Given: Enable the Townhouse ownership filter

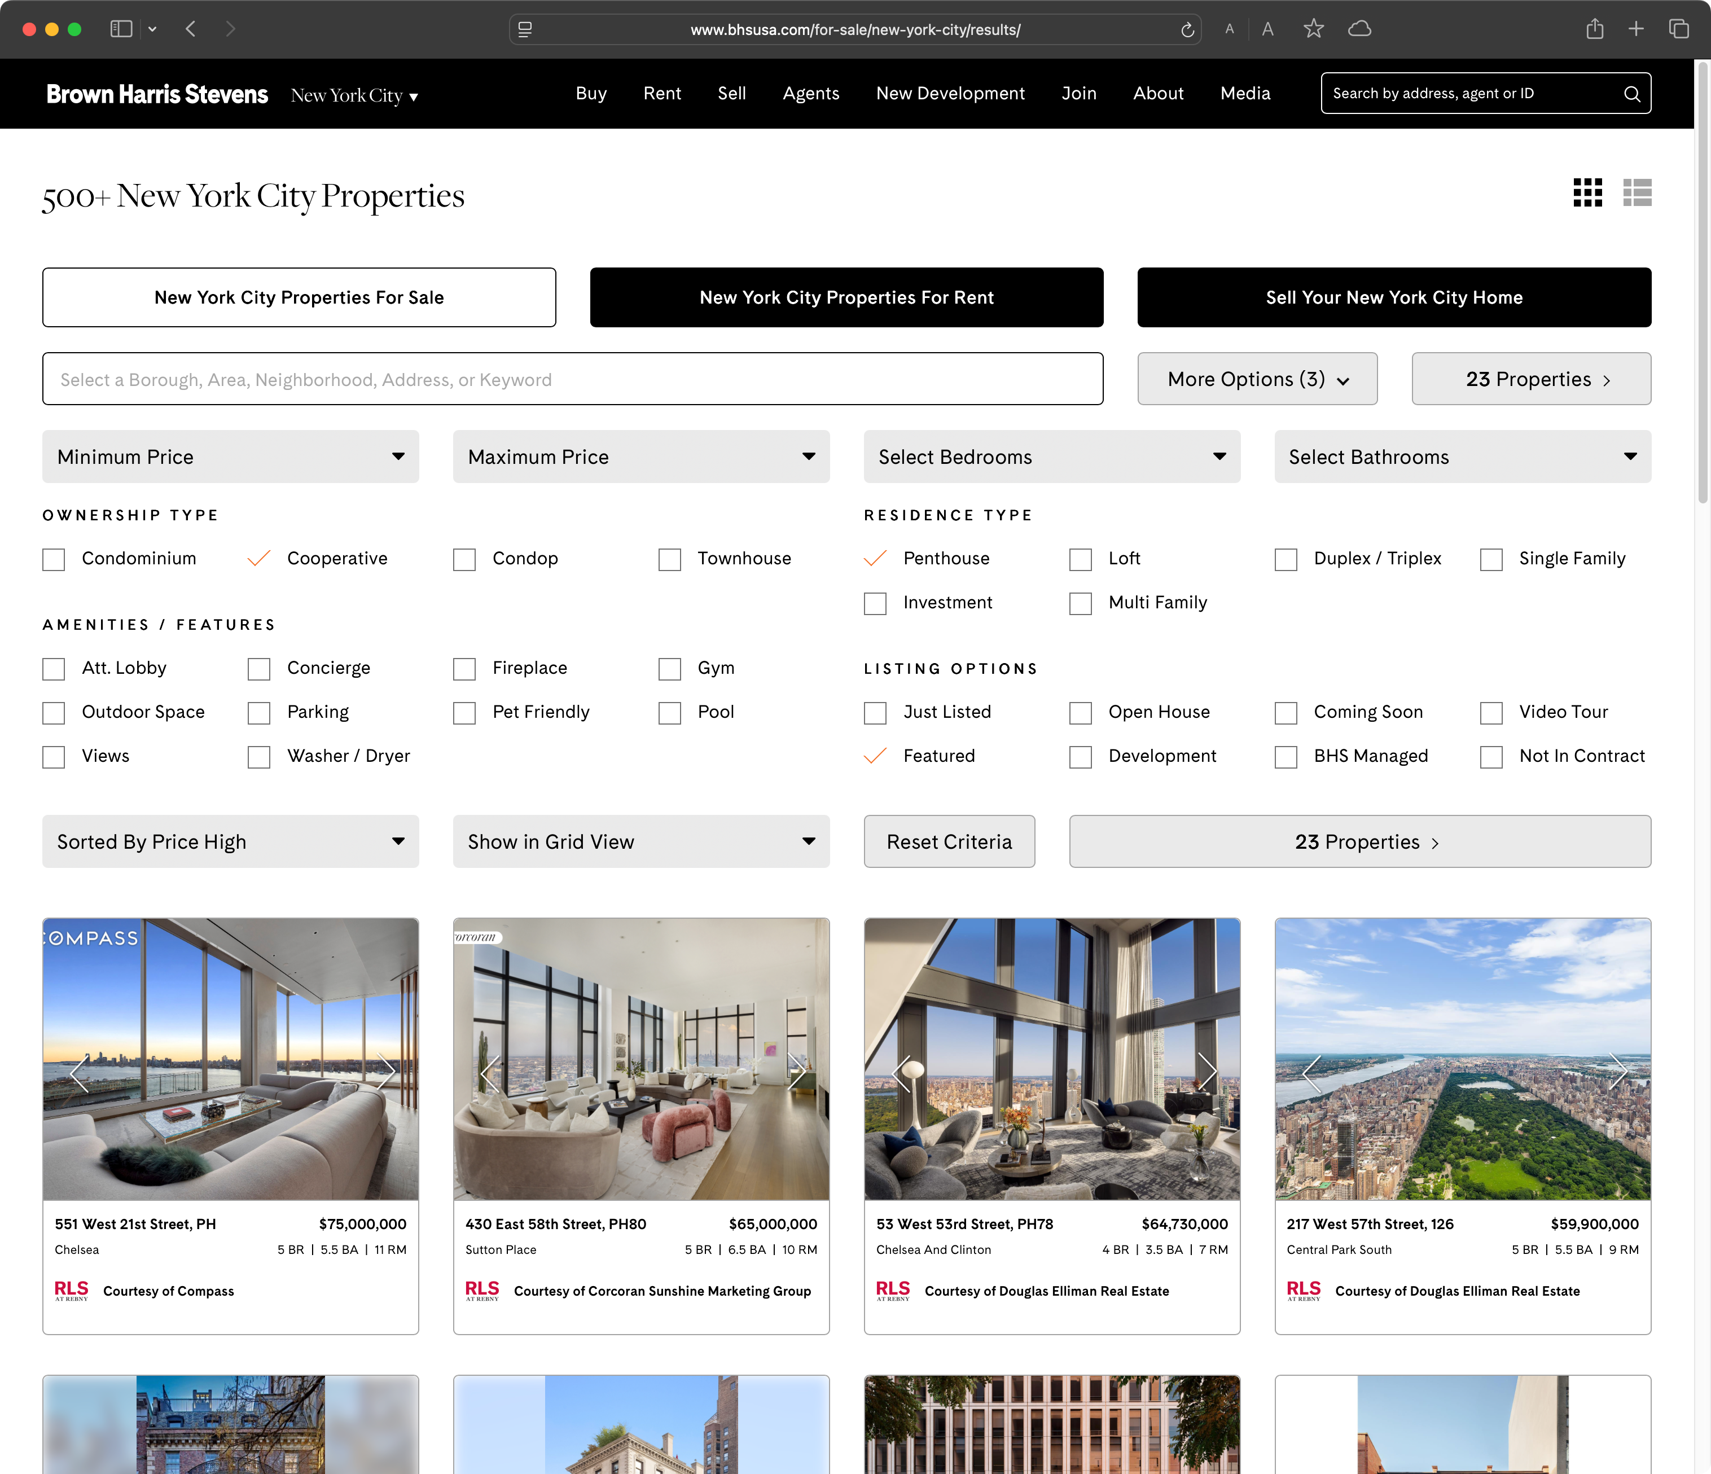Looking at the screenshot, I should tap(670, 559).
